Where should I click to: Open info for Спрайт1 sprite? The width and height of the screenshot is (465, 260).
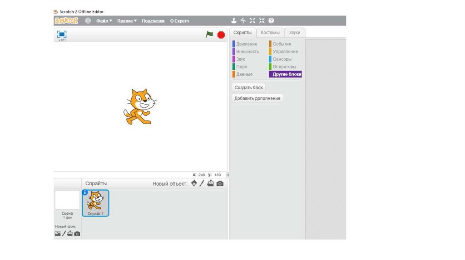[85, 193]
